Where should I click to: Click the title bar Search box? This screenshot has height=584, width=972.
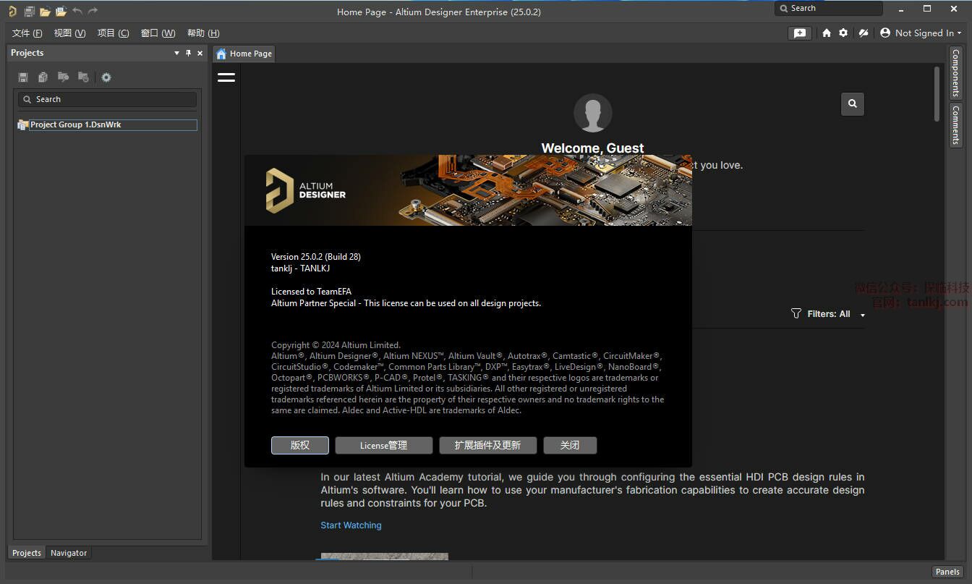(829, 9)
